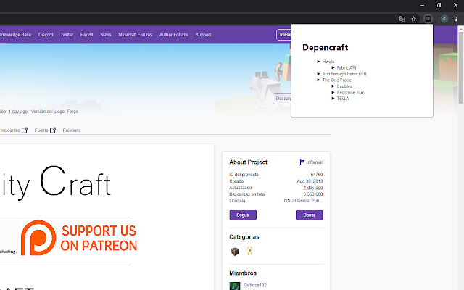The height and width of the screenshot is (290, 464).
Task: Click the external link icon beside Incidentes
Action: 25,130
